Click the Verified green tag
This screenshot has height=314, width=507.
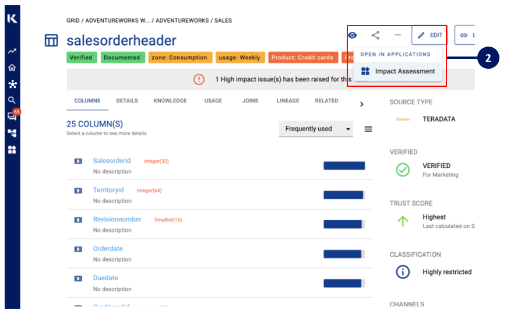(82, 58)
